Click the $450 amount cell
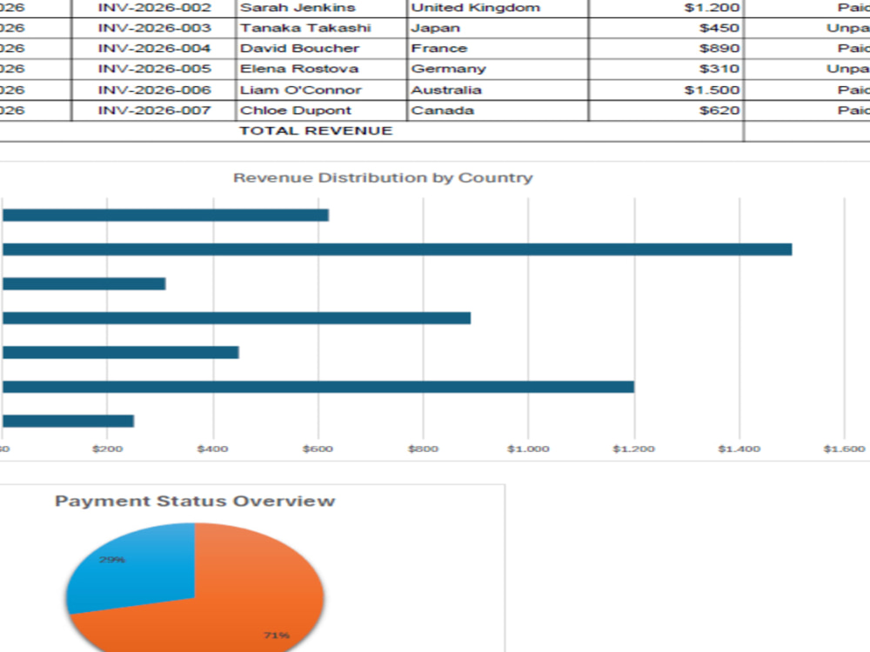 click(x=666, y=28)
